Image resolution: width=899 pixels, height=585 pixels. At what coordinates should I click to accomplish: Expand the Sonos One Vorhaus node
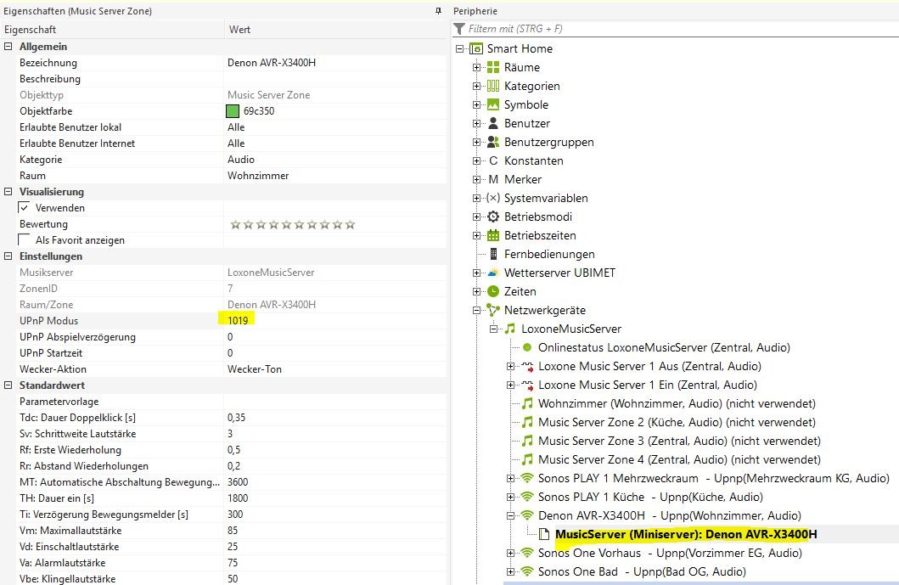[x=510, y=554]
